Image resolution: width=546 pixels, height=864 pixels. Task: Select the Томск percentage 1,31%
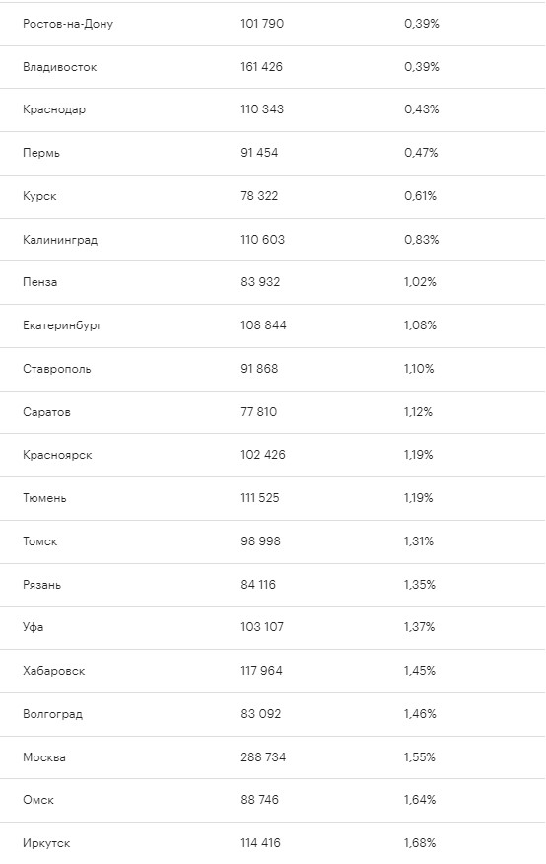[x=418, y=541]
